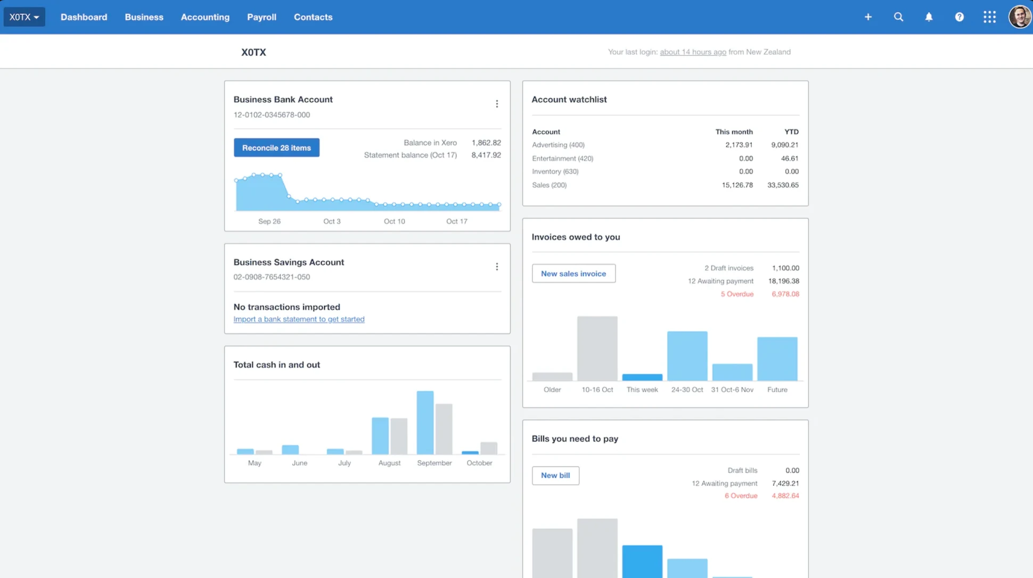Click New sales invoice button
This screenshot has height=578, width=1033.
[x=573, y=274]
